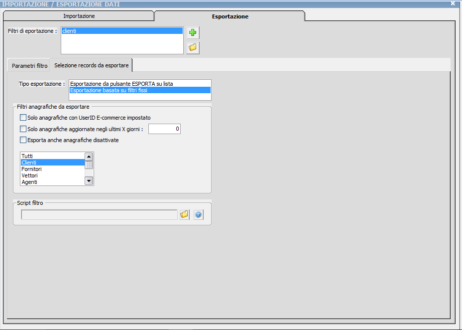
Task: Click the anagrafiche list scrollbar thumb
Action: tap(89, 165)
